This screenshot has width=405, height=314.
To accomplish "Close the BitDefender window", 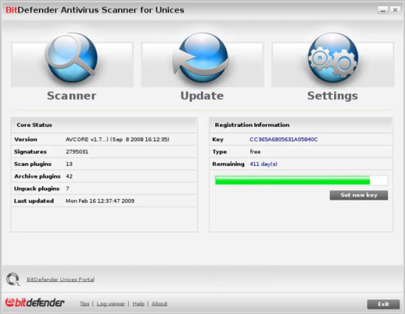I will [395, 10].
